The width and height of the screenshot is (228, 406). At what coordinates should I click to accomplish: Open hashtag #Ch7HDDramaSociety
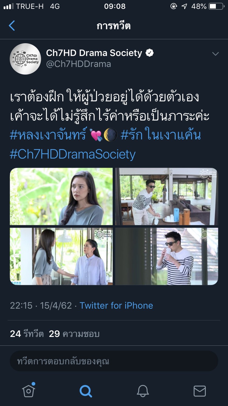73,154
